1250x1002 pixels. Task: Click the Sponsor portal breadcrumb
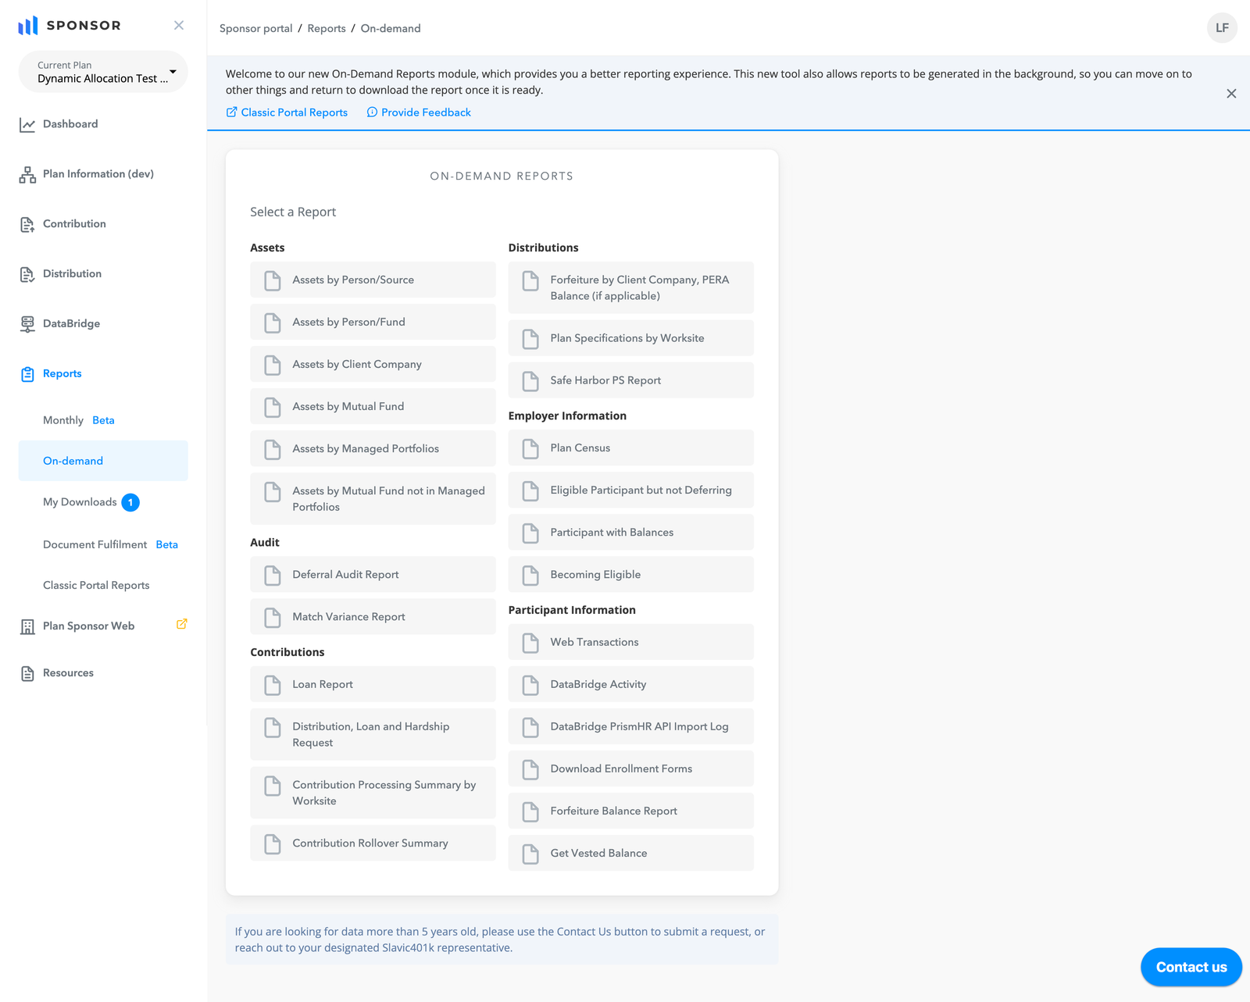255,28
